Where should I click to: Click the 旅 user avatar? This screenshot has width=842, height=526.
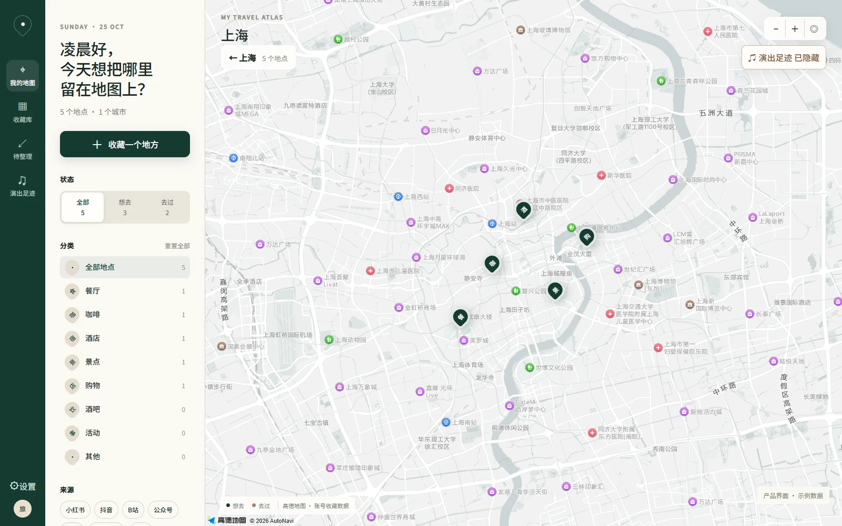[x=23, y=509]
